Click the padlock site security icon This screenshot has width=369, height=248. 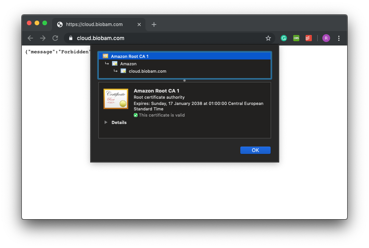click(71, 38)
